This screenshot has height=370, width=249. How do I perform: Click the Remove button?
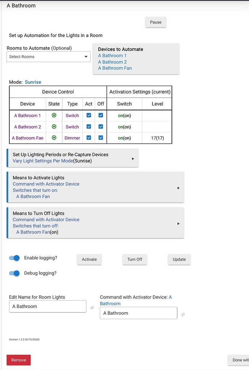click(18, 360)
